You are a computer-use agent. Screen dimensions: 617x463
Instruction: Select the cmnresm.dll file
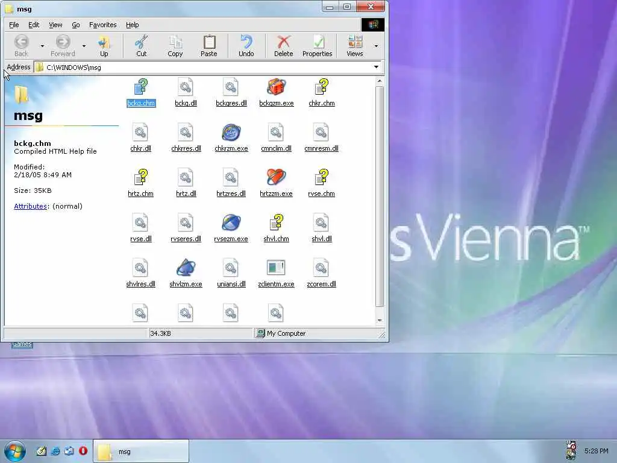pyautogui.click(x=322, y=138)
